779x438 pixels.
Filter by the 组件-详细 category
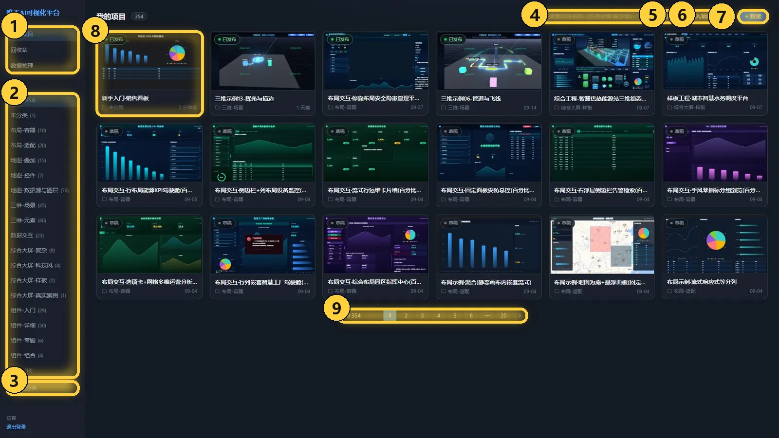click(42, 326)
